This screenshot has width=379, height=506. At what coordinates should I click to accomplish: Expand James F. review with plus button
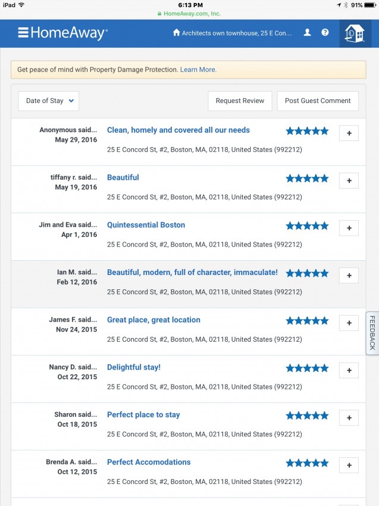click(349, 323)
